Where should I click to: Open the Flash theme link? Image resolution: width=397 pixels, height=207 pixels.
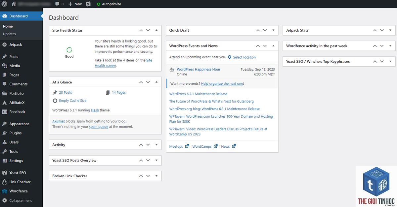[x=95, y=110]
